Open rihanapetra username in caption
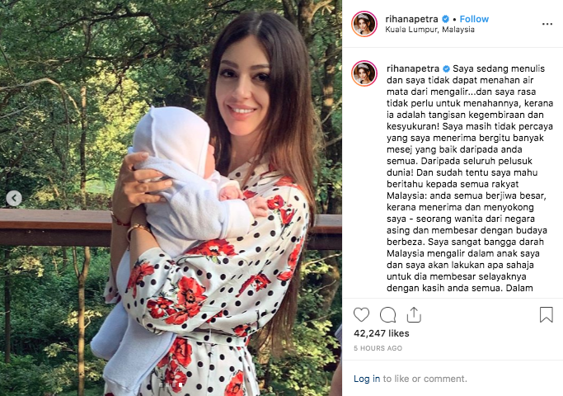Screen dimensions: 563x396 (x=413, y=68)
